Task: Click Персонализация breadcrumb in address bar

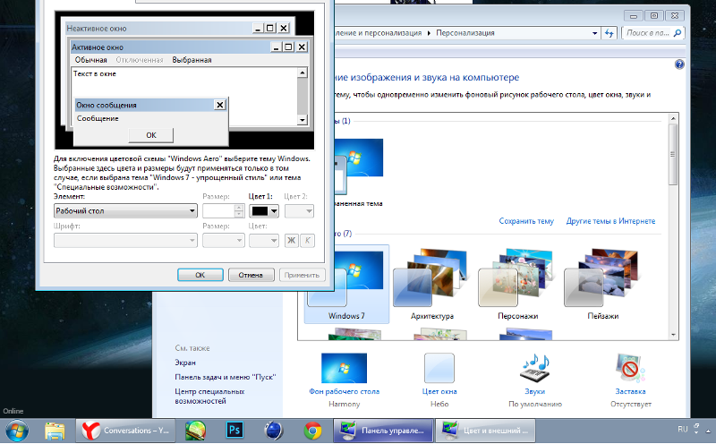Action: coord(465,33)
